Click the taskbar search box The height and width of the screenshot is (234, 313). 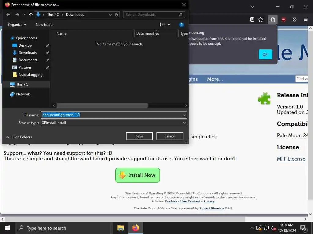click(64, 228)
